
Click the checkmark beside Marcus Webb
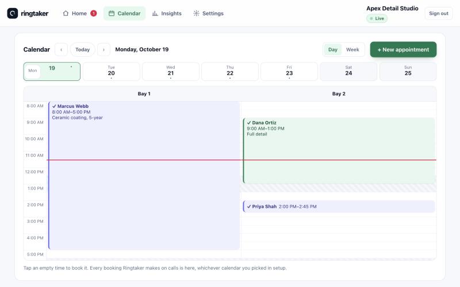coord(54,106)
